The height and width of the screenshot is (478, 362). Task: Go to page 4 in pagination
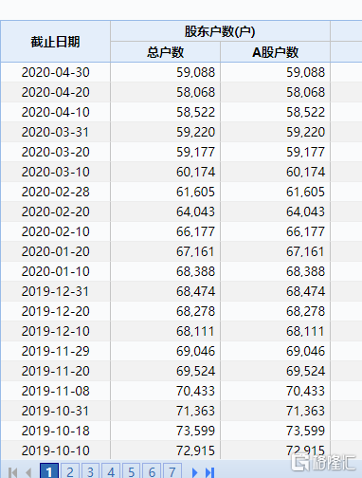[x=111, y=471]
